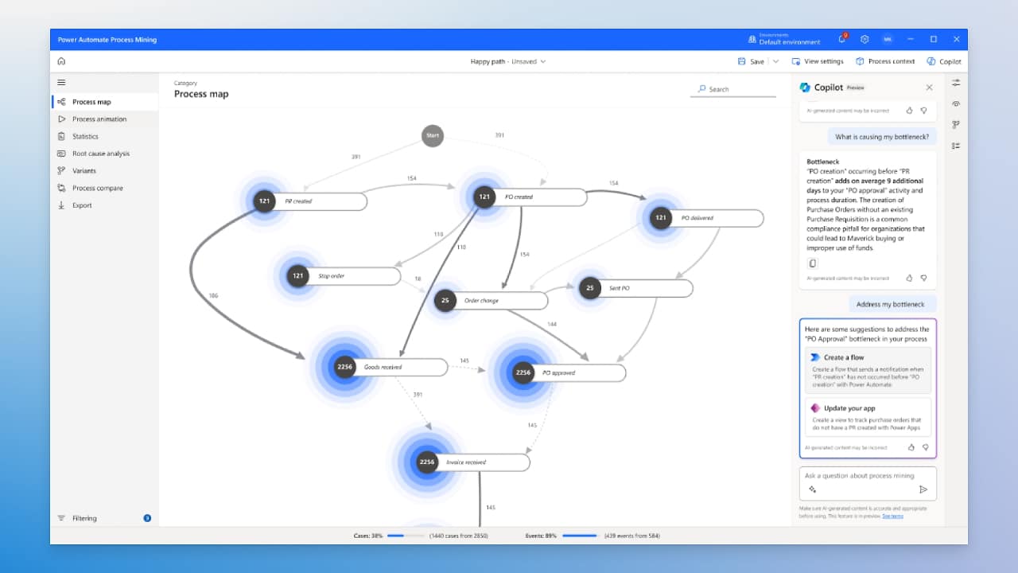Select the PO delivered activity node
The width and height of the screenshot is (1018, 573).
(707, 218)
